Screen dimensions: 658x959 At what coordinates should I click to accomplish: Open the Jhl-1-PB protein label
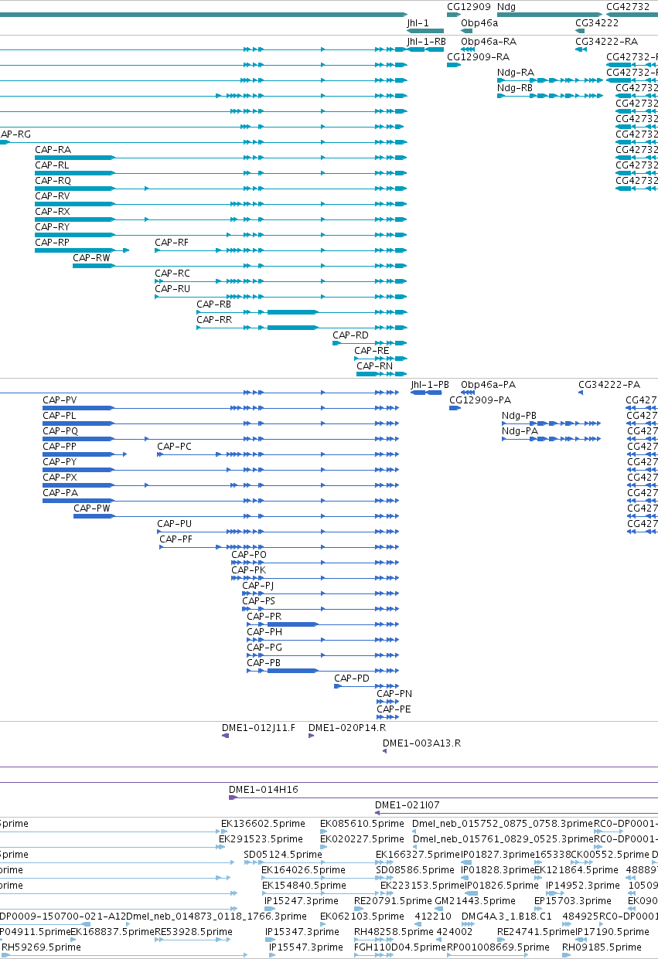(430, 385)
